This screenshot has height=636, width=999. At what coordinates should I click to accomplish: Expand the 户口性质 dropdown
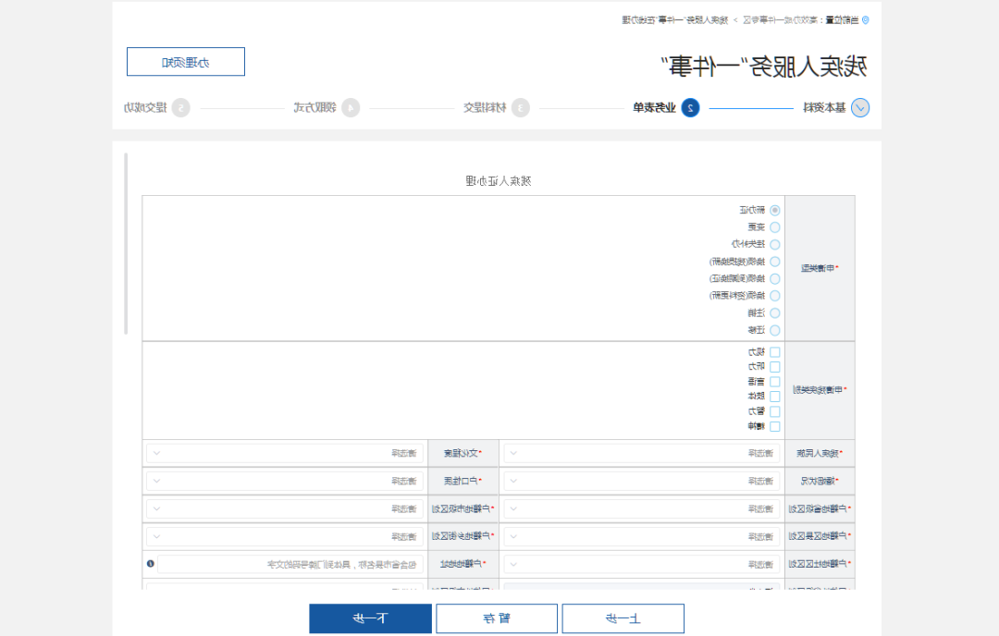coord(285,482)
